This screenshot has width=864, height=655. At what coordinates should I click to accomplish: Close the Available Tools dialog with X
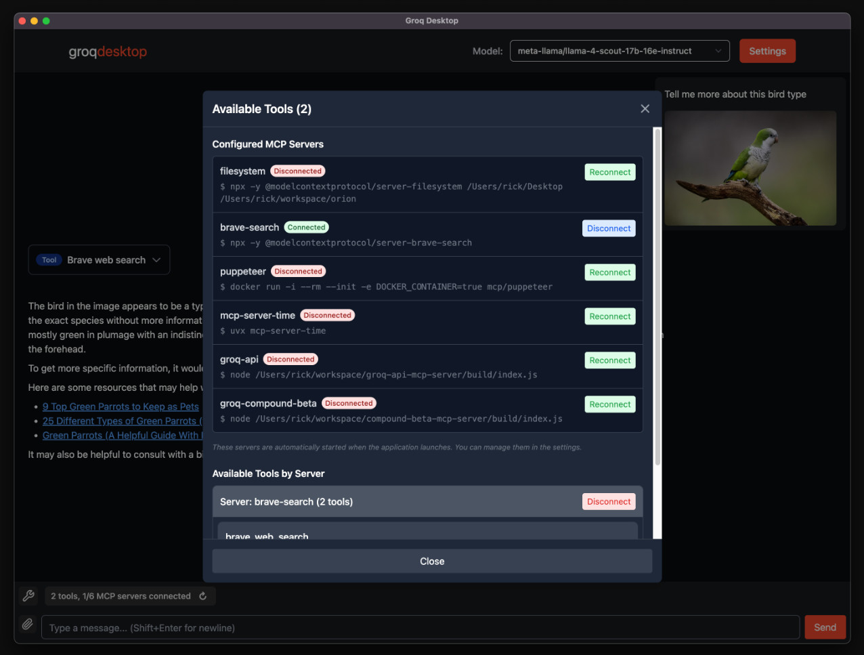[645, 109]
